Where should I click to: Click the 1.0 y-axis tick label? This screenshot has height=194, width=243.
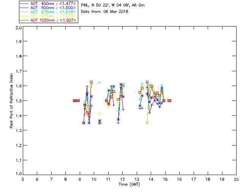19,174
